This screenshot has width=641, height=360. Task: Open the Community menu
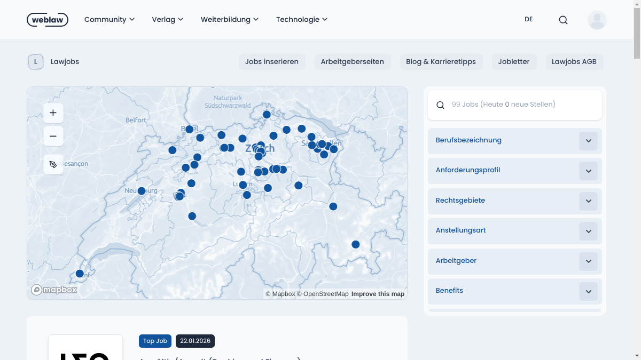pyautogui.click(x=109, y=20)
